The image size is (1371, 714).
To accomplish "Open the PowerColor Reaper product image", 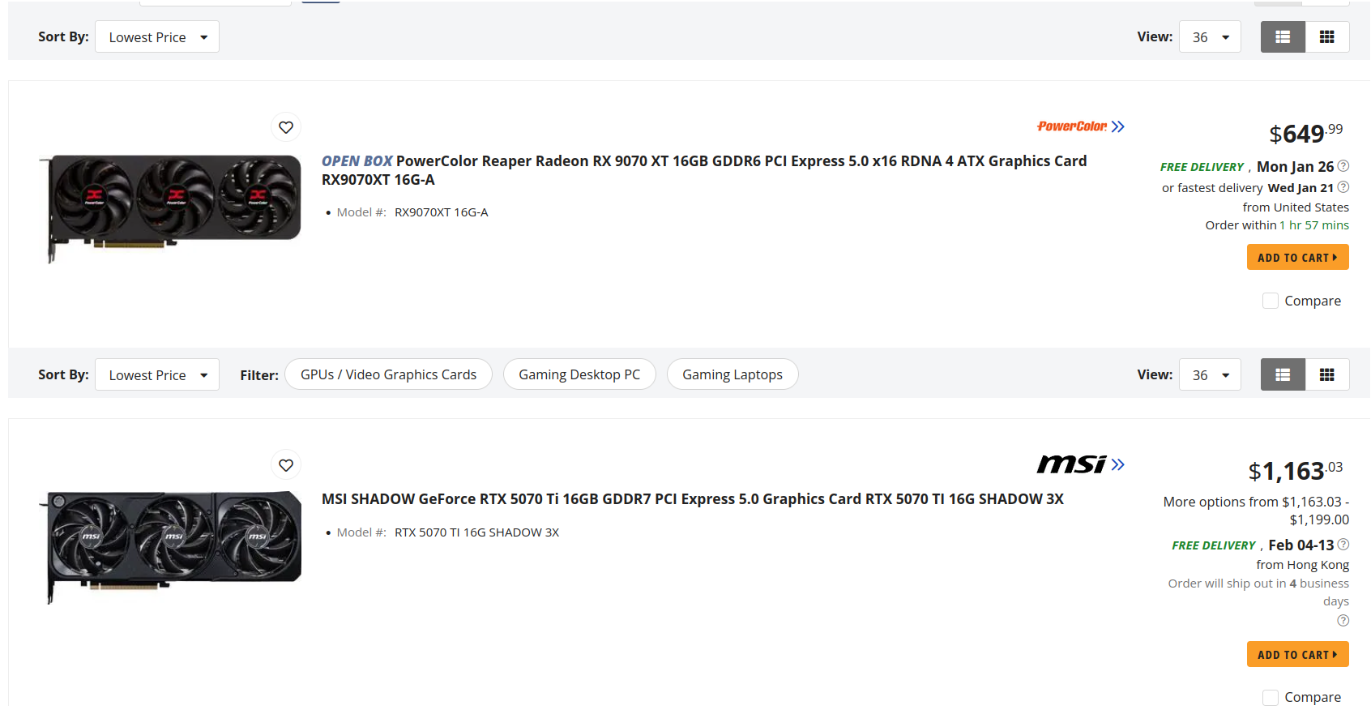I will click(x=170, y=208).
